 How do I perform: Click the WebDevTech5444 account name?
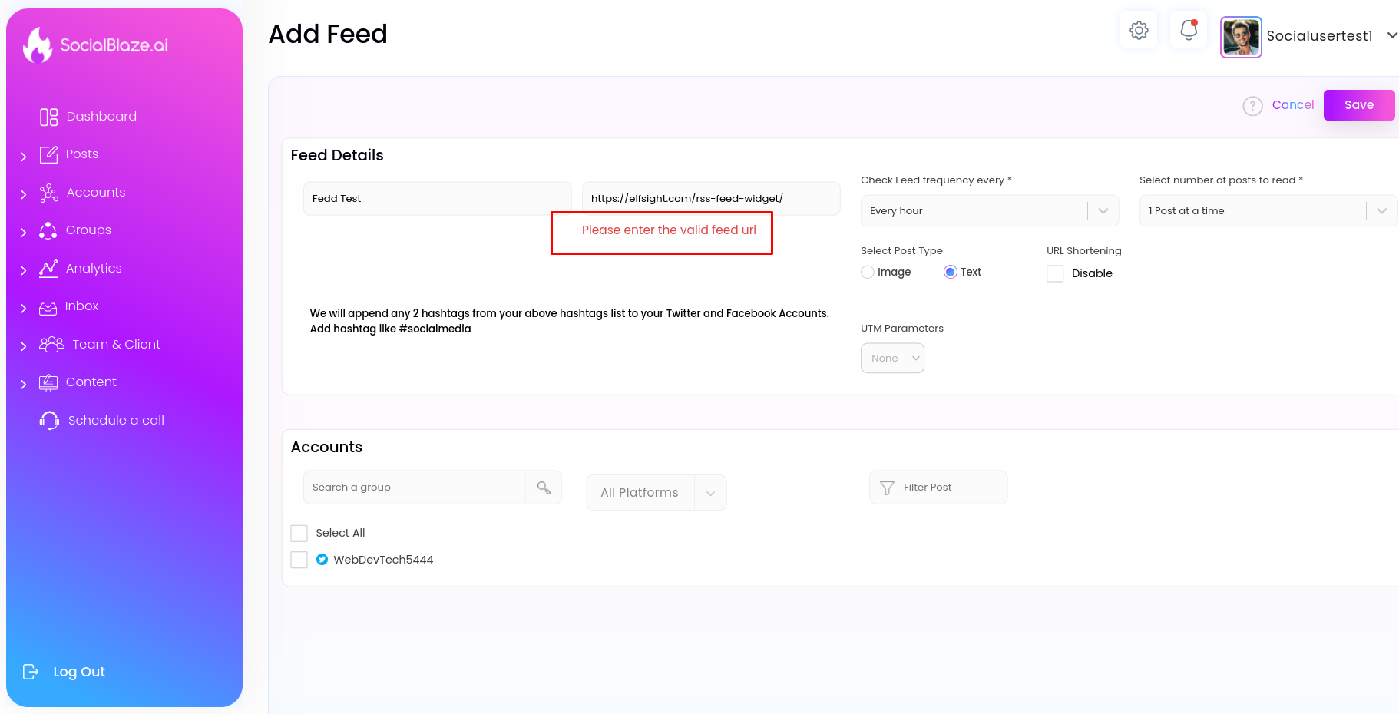pos(383,560)
